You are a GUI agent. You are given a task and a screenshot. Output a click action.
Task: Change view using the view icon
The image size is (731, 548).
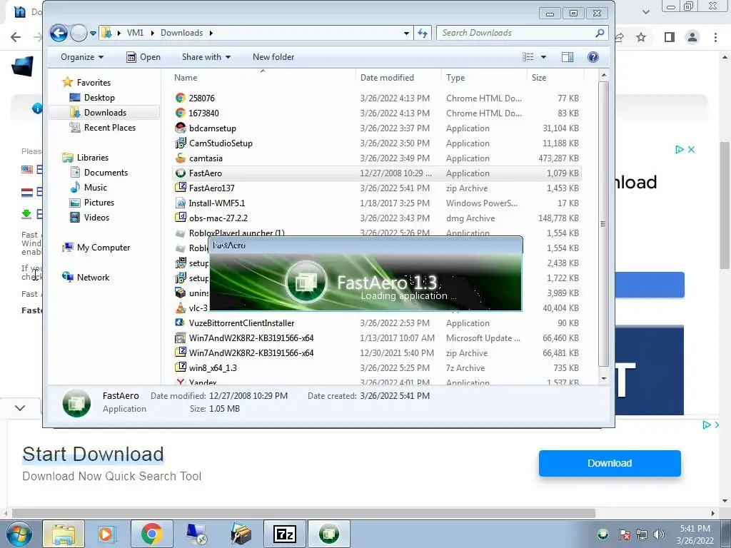coord(528,57)
